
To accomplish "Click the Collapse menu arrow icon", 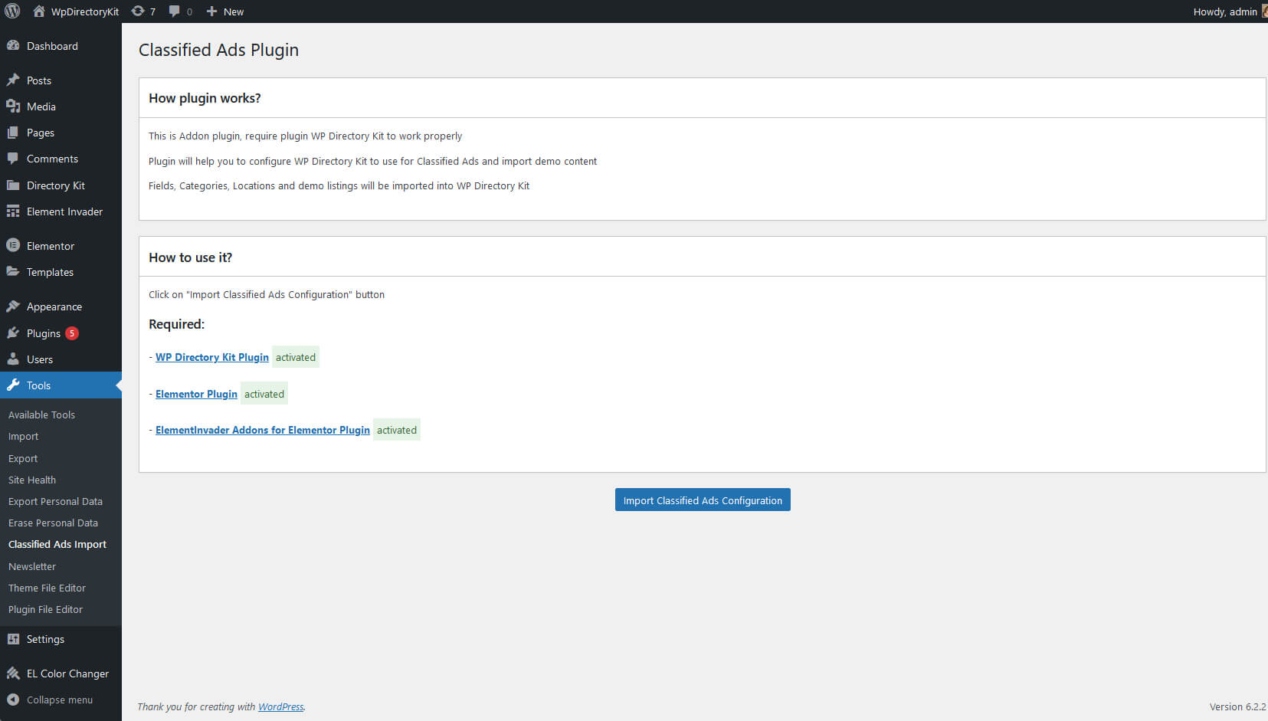I will point(13,700).
